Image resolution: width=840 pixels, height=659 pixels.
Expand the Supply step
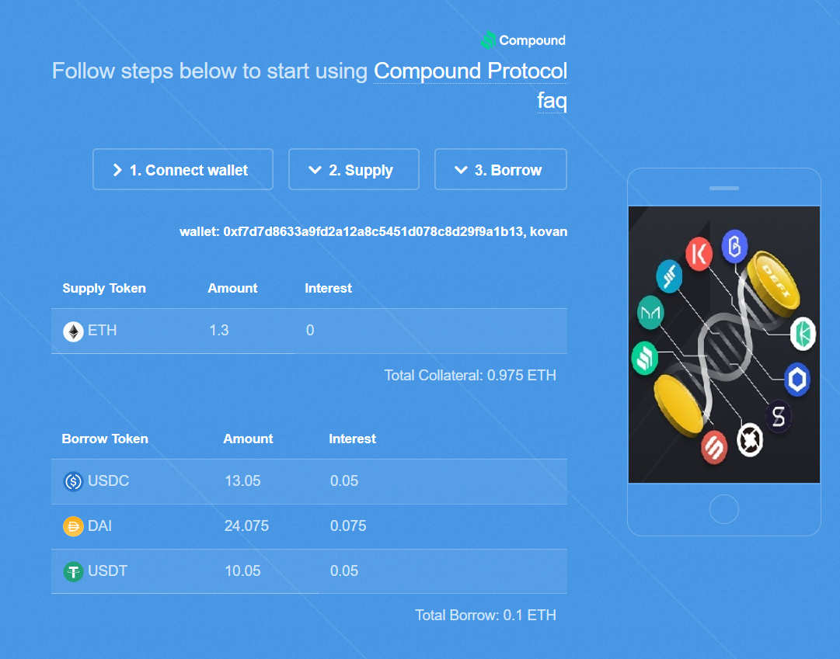354,169
